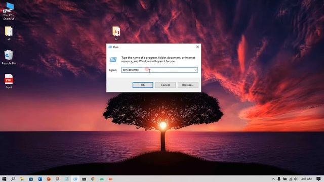Viewport: 324px width, 182px height.
Task: Click Cancel in the Run dialog
Action: (166, 85)
